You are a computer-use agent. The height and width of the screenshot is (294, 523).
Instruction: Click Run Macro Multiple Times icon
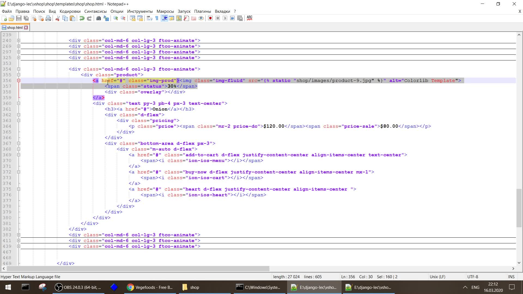pos(232,18)
